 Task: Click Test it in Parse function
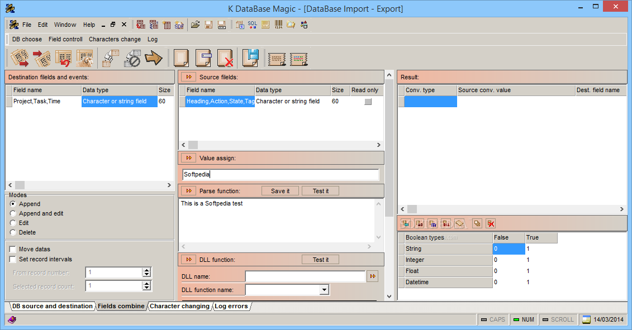click(x=320, y=191)
